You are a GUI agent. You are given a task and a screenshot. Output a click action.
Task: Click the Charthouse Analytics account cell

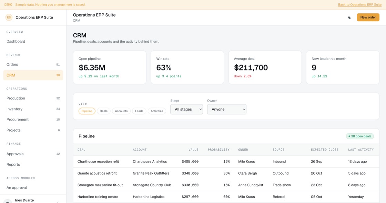coord(150,161)
